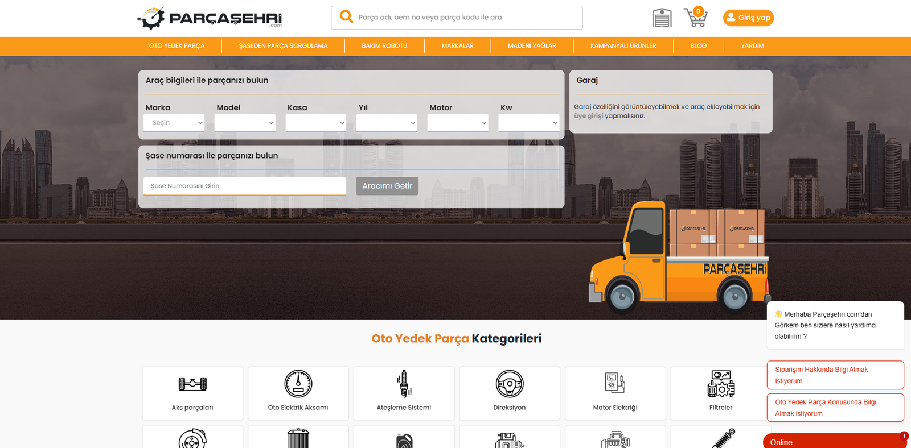Open the Motor dropdown
Screen dimensions: 911x448
coord(458,123)
